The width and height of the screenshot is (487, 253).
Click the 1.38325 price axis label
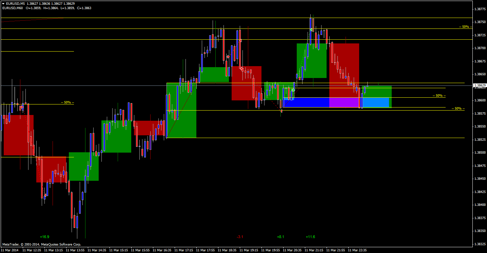point(480,244)
